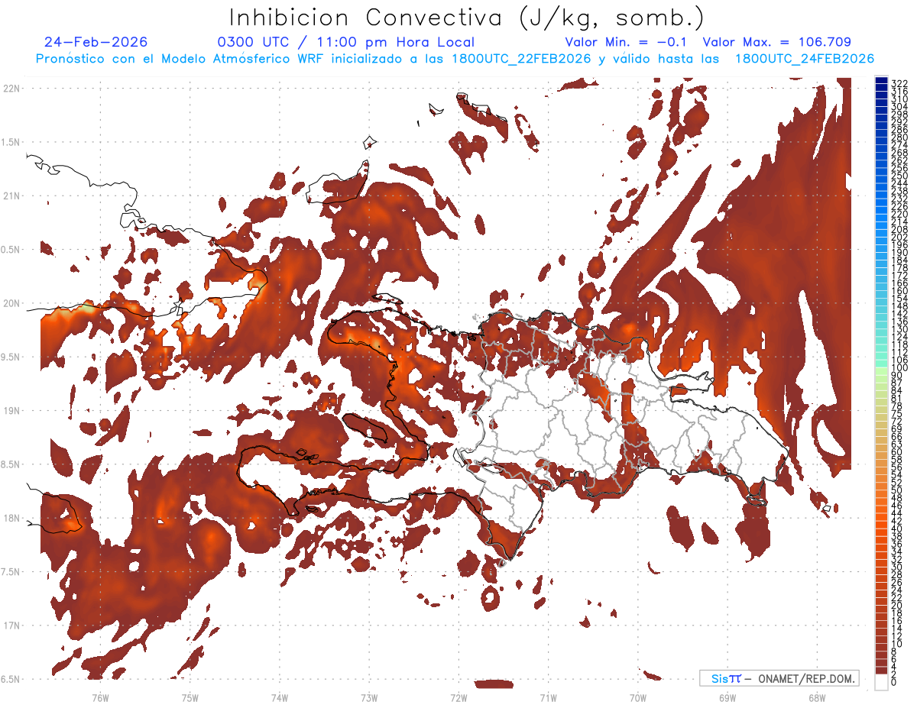Click the 'SisPI – ONAMET/REP.DOM.' credit box
The image size is (917, 708).
779,678
